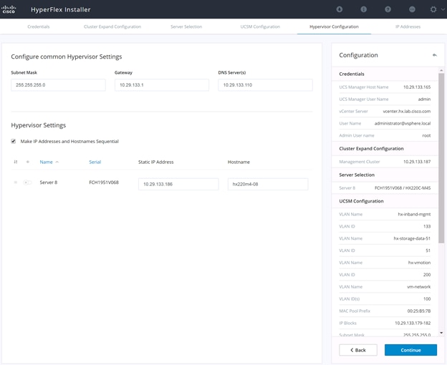The width and height of the screenshot is (447, 365).
Task: Click hx-inband-mgmt VLAN name value
Action: point(414,214)
